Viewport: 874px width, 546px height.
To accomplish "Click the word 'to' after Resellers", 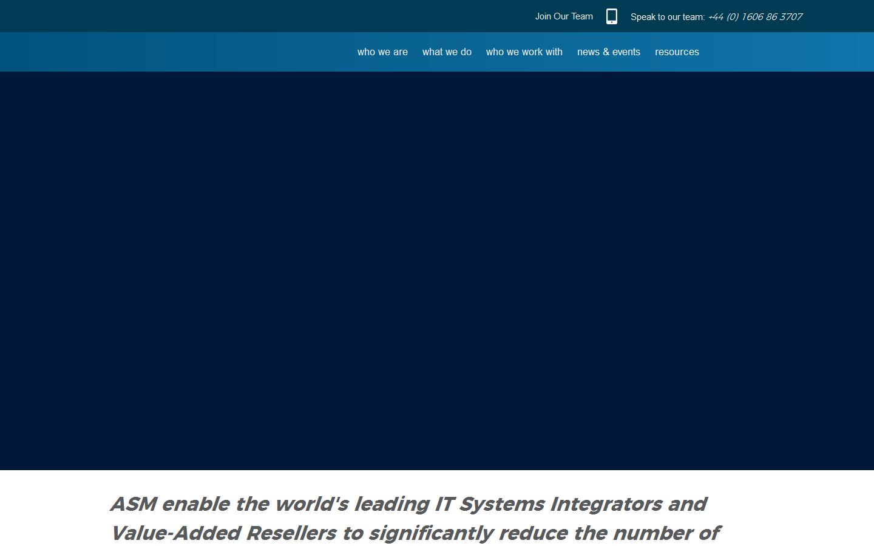I will 352,533.
